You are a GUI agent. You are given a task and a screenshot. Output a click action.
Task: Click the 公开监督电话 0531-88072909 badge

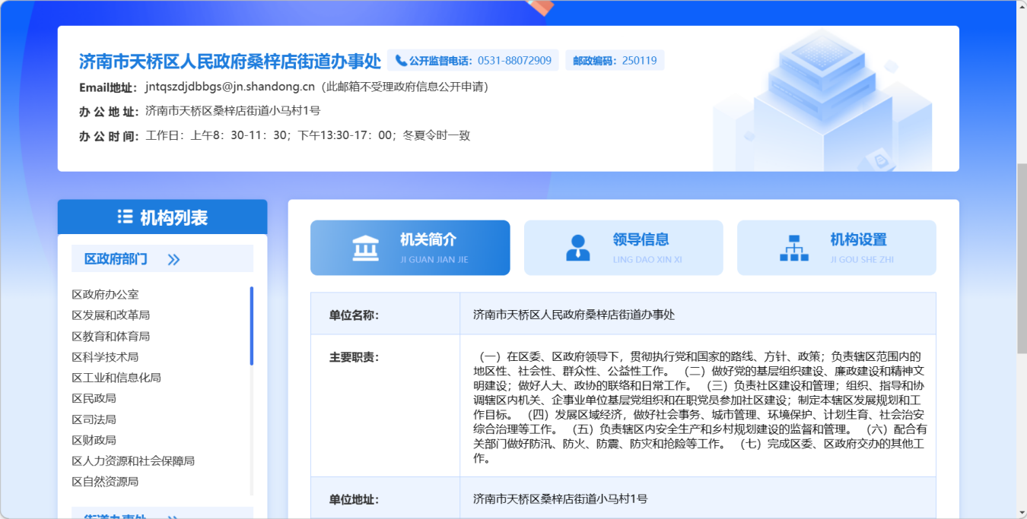tap(473, 61)
